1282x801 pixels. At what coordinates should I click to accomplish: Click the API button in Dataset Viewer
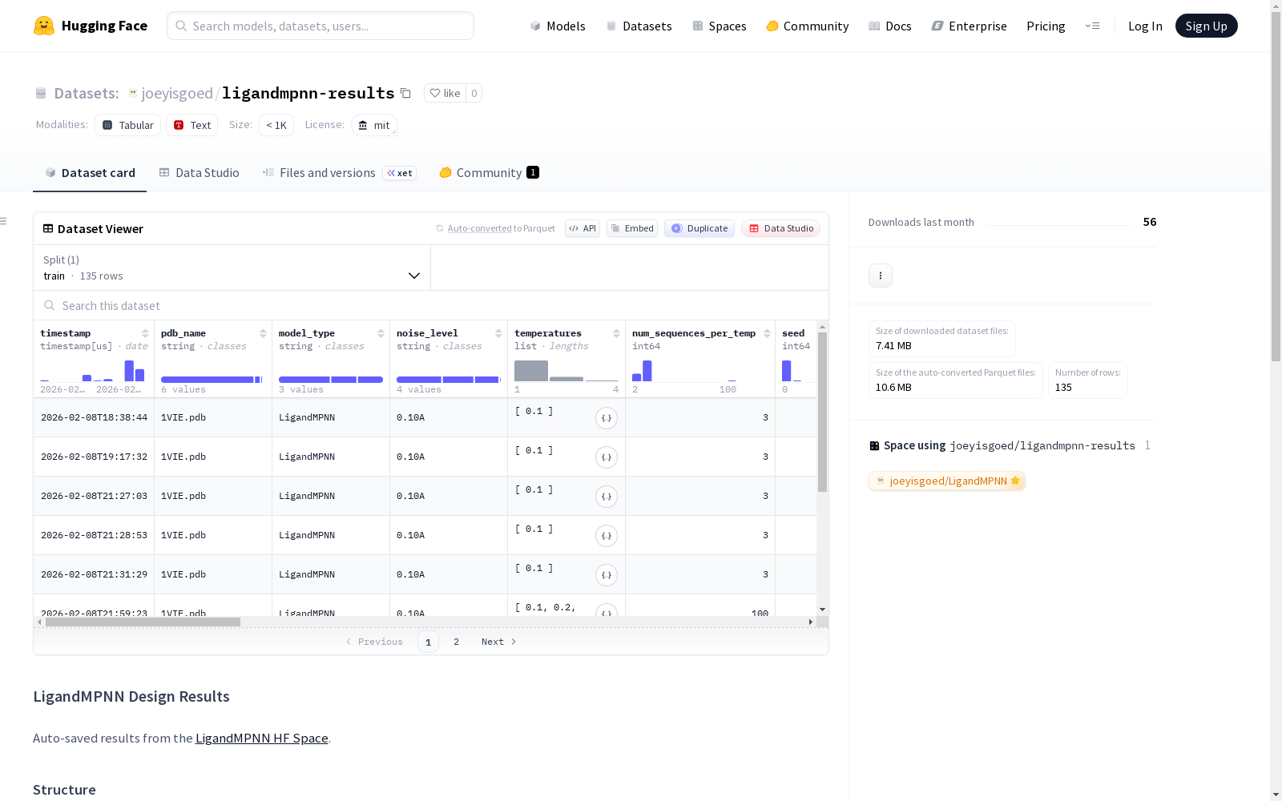point(583,228)
